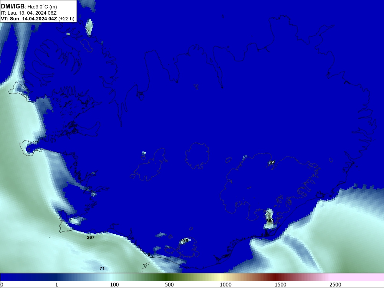Click the colorbar tick label 1000
This screenshot has height=288, width=384.
(x=225, y=285)
